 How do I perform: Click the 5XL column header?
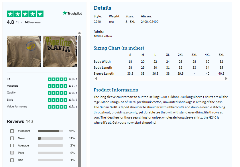pyautogui.click(x=221, y=55)
